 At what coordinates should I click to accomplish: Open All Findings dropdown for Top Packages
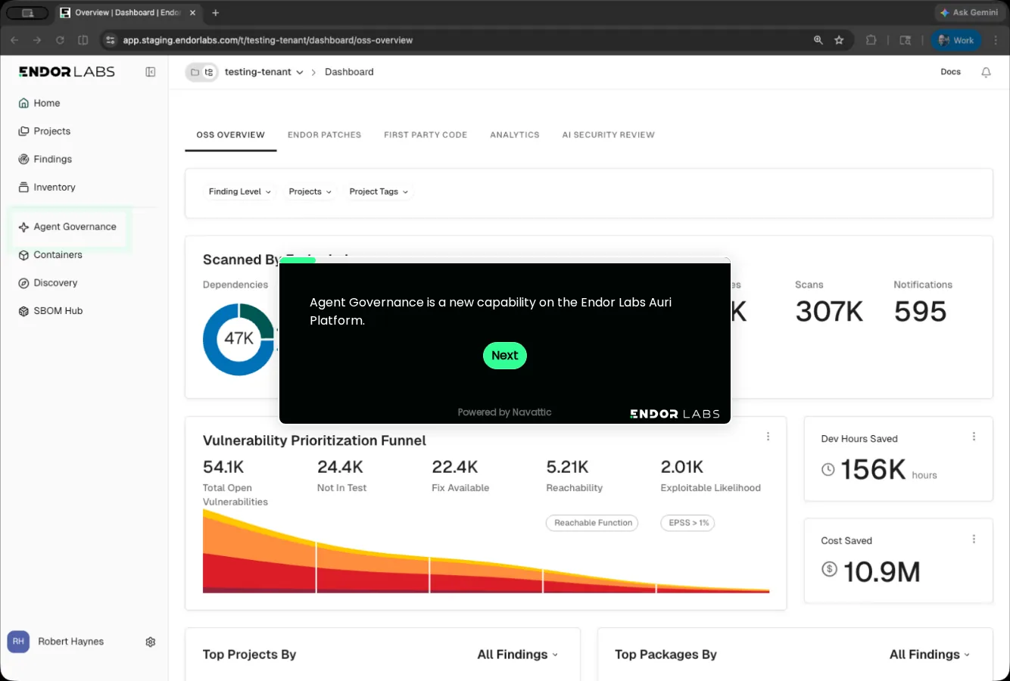930,655
